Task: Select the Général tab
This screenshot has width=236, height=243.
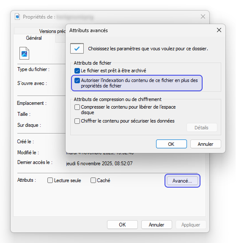Action: coord(34,38)
